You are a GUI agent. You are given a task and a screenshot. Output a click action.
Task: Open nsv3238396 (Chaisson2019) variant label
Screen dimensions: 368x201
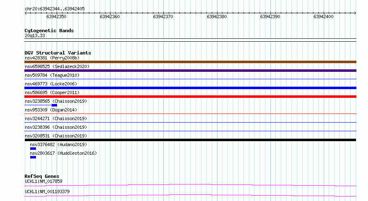click(56, 127)
